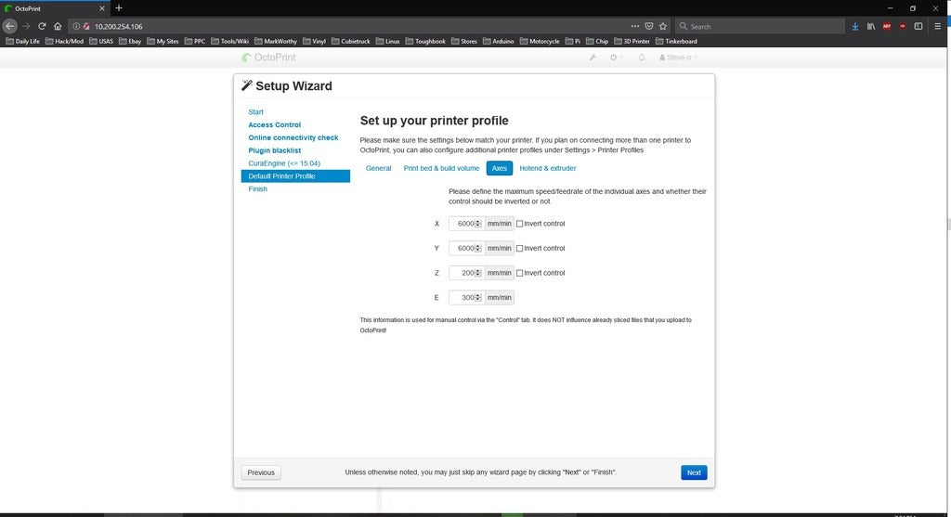Viewport: 951px width, 517px height.
Task: Bookmark this page with star icon
Action: pyautogui.click(x=663, y=26)
